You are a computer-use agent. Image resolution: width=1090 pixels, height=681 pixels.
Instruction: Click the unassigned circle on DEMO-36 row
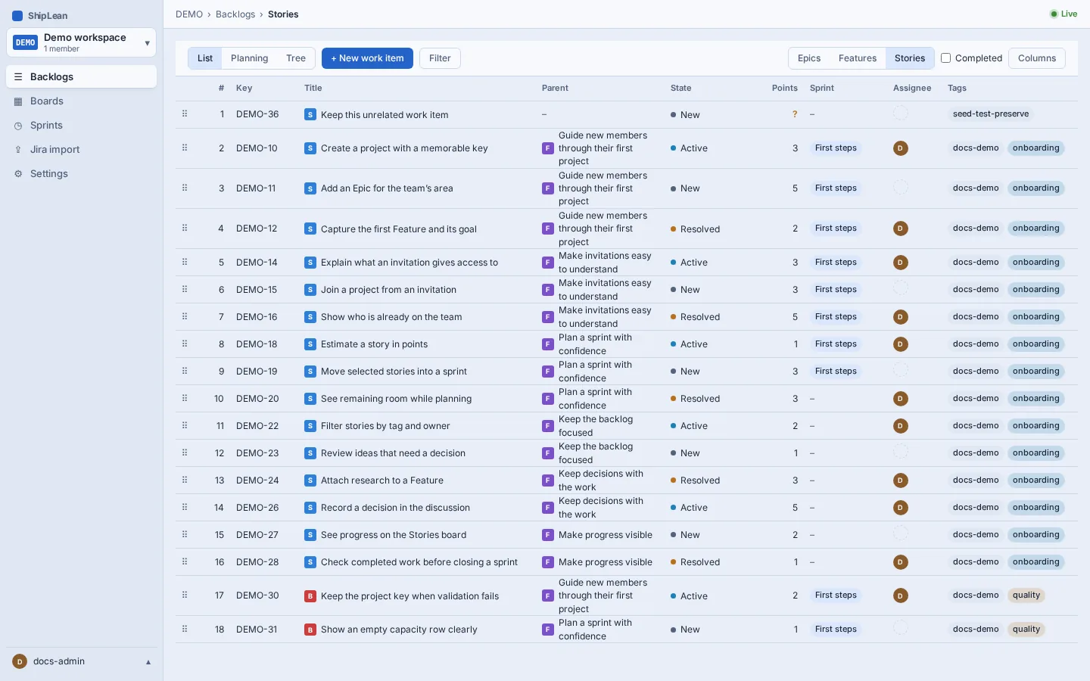tap(901, 113)
